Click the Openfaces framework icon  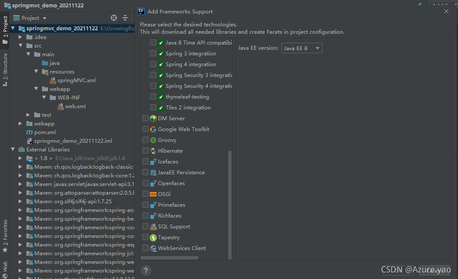point(153,183)
